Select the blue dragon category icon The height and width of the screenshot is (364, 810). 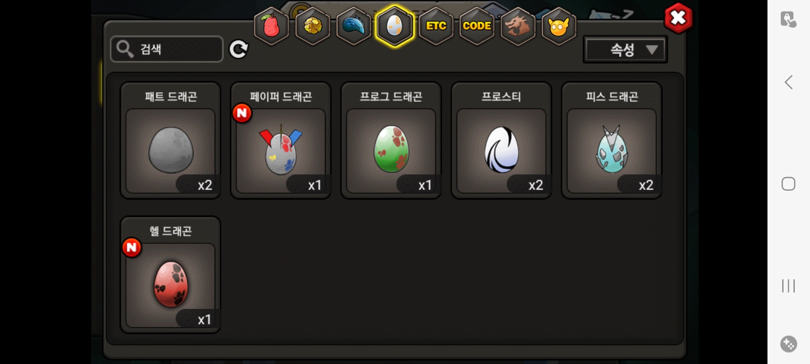coord(353,26)
